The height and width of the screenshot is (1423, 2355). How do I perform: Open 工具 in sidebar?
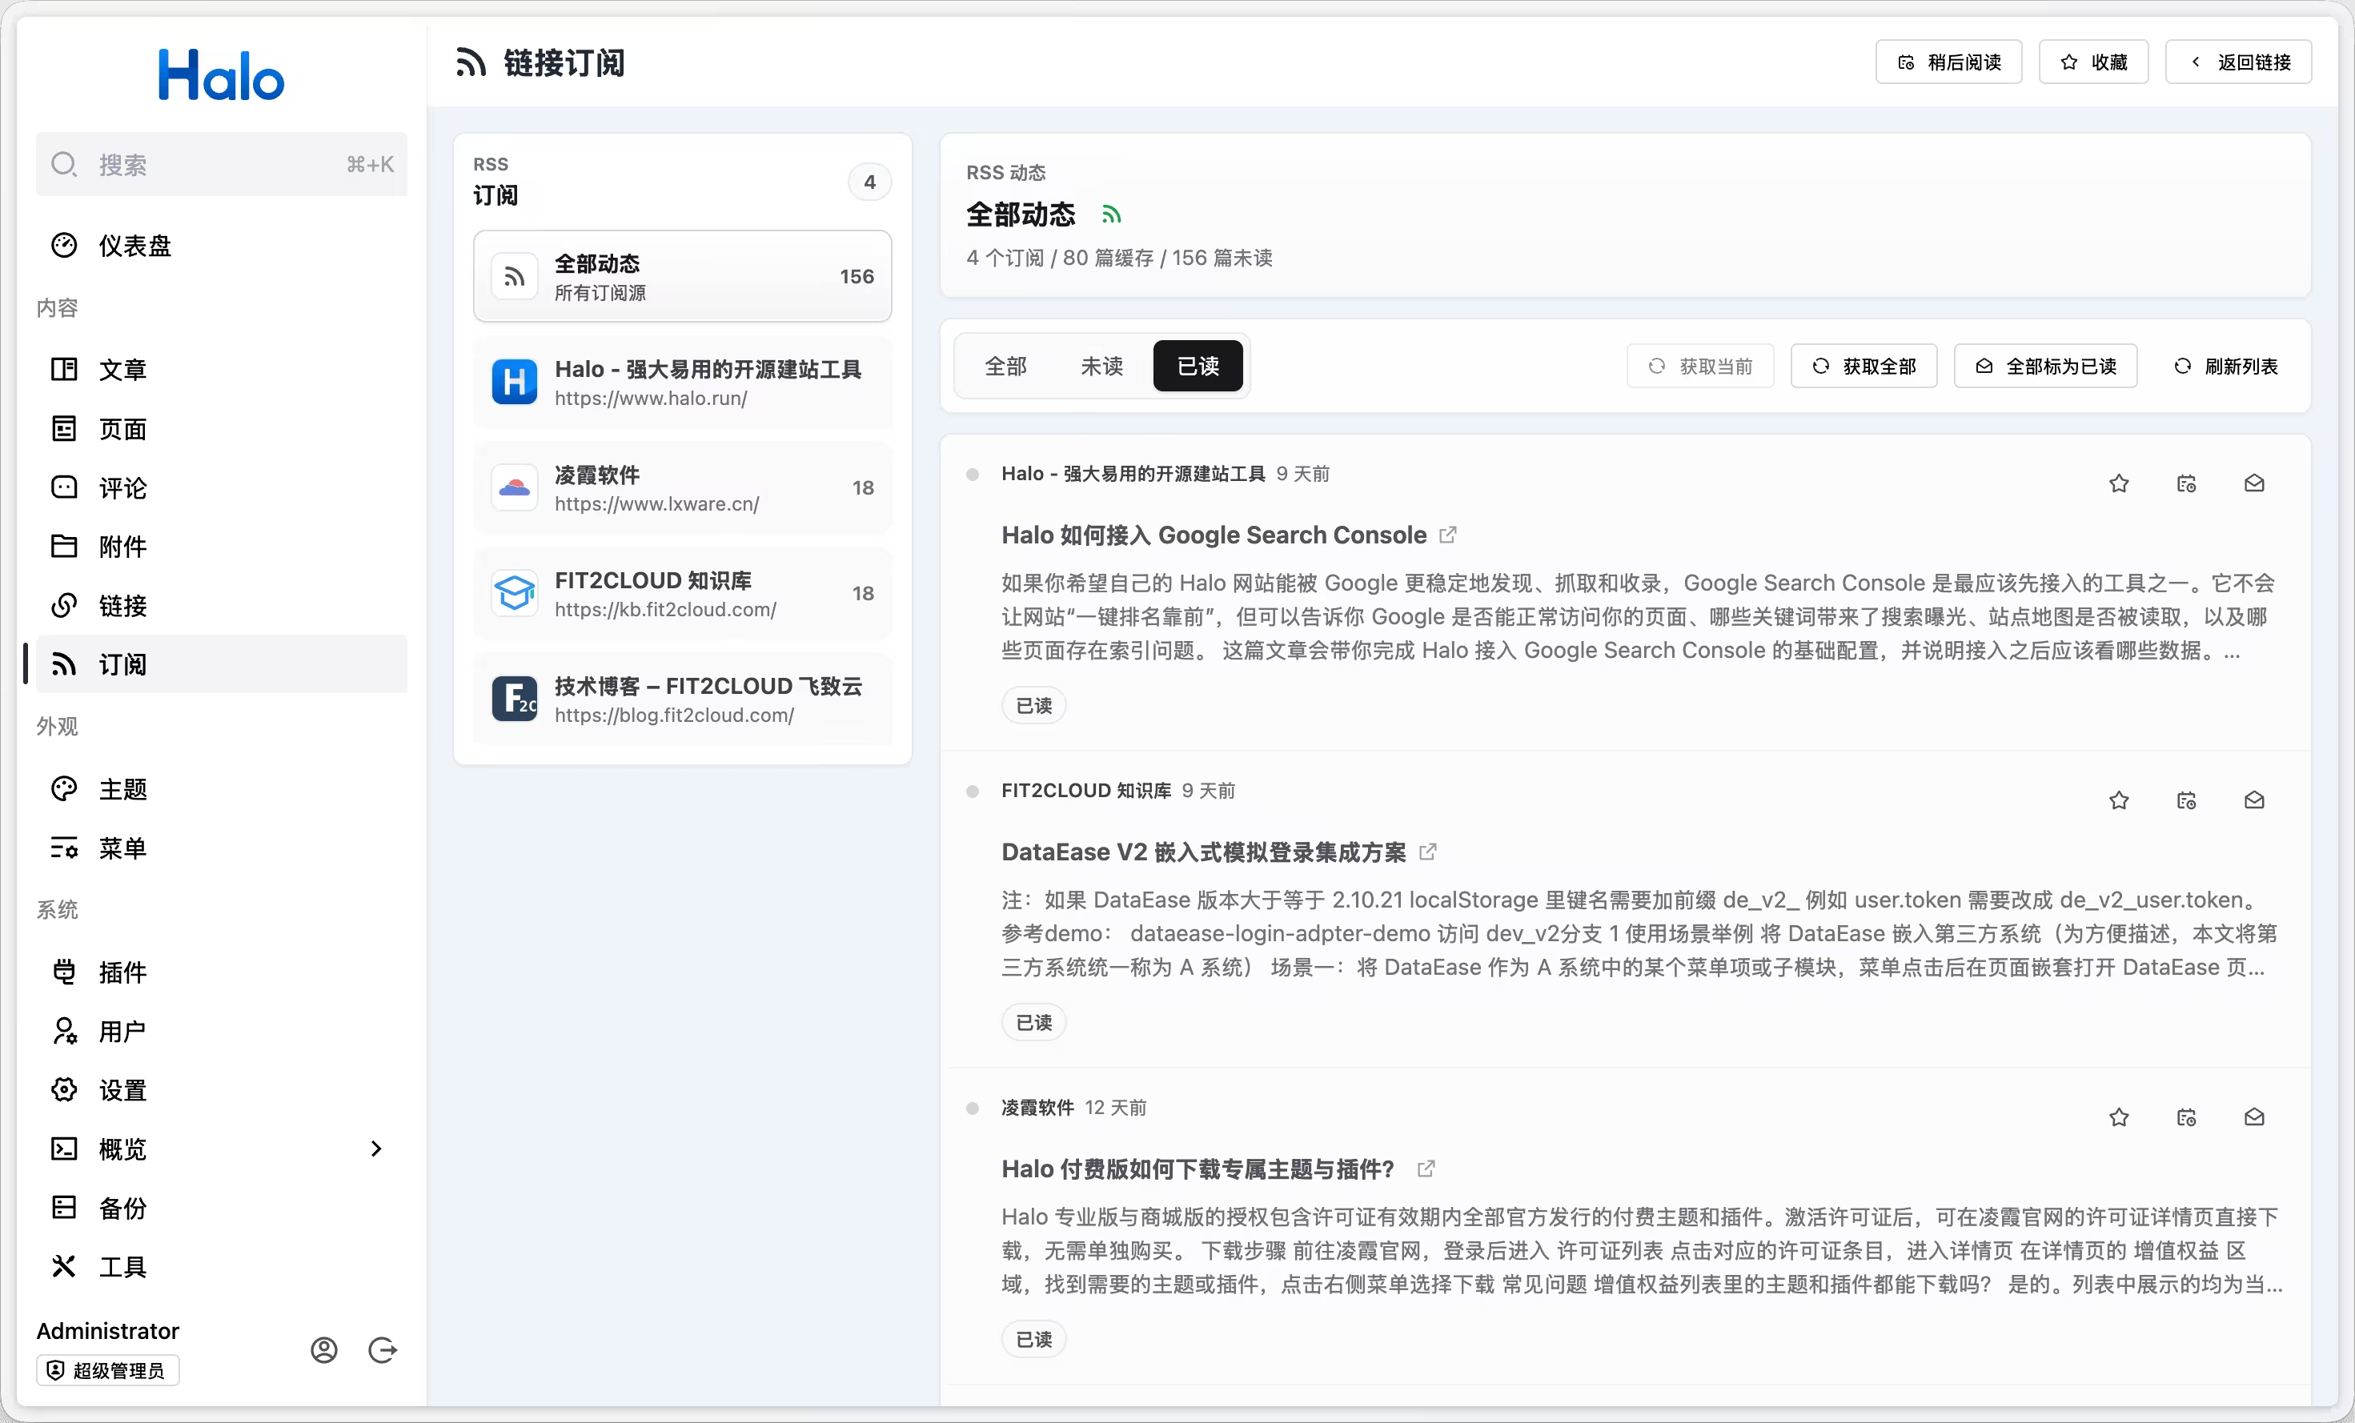pos(222,1267)
